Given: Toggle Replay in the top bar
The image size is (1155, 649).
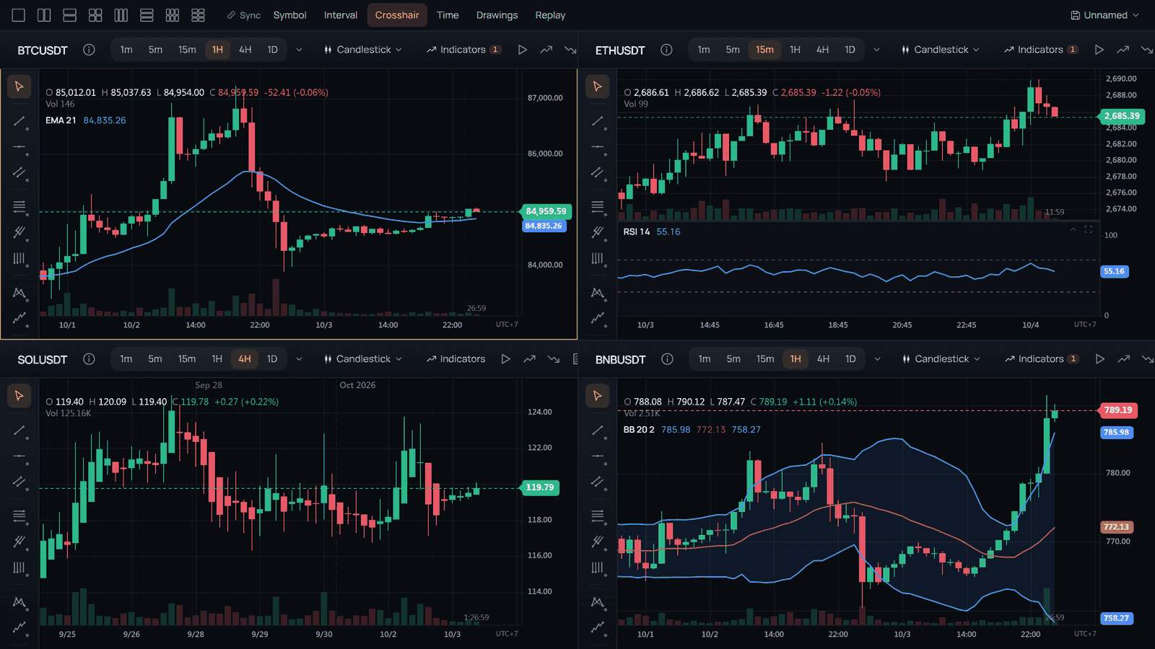Looking at the screenshot, I should (550, 15).
